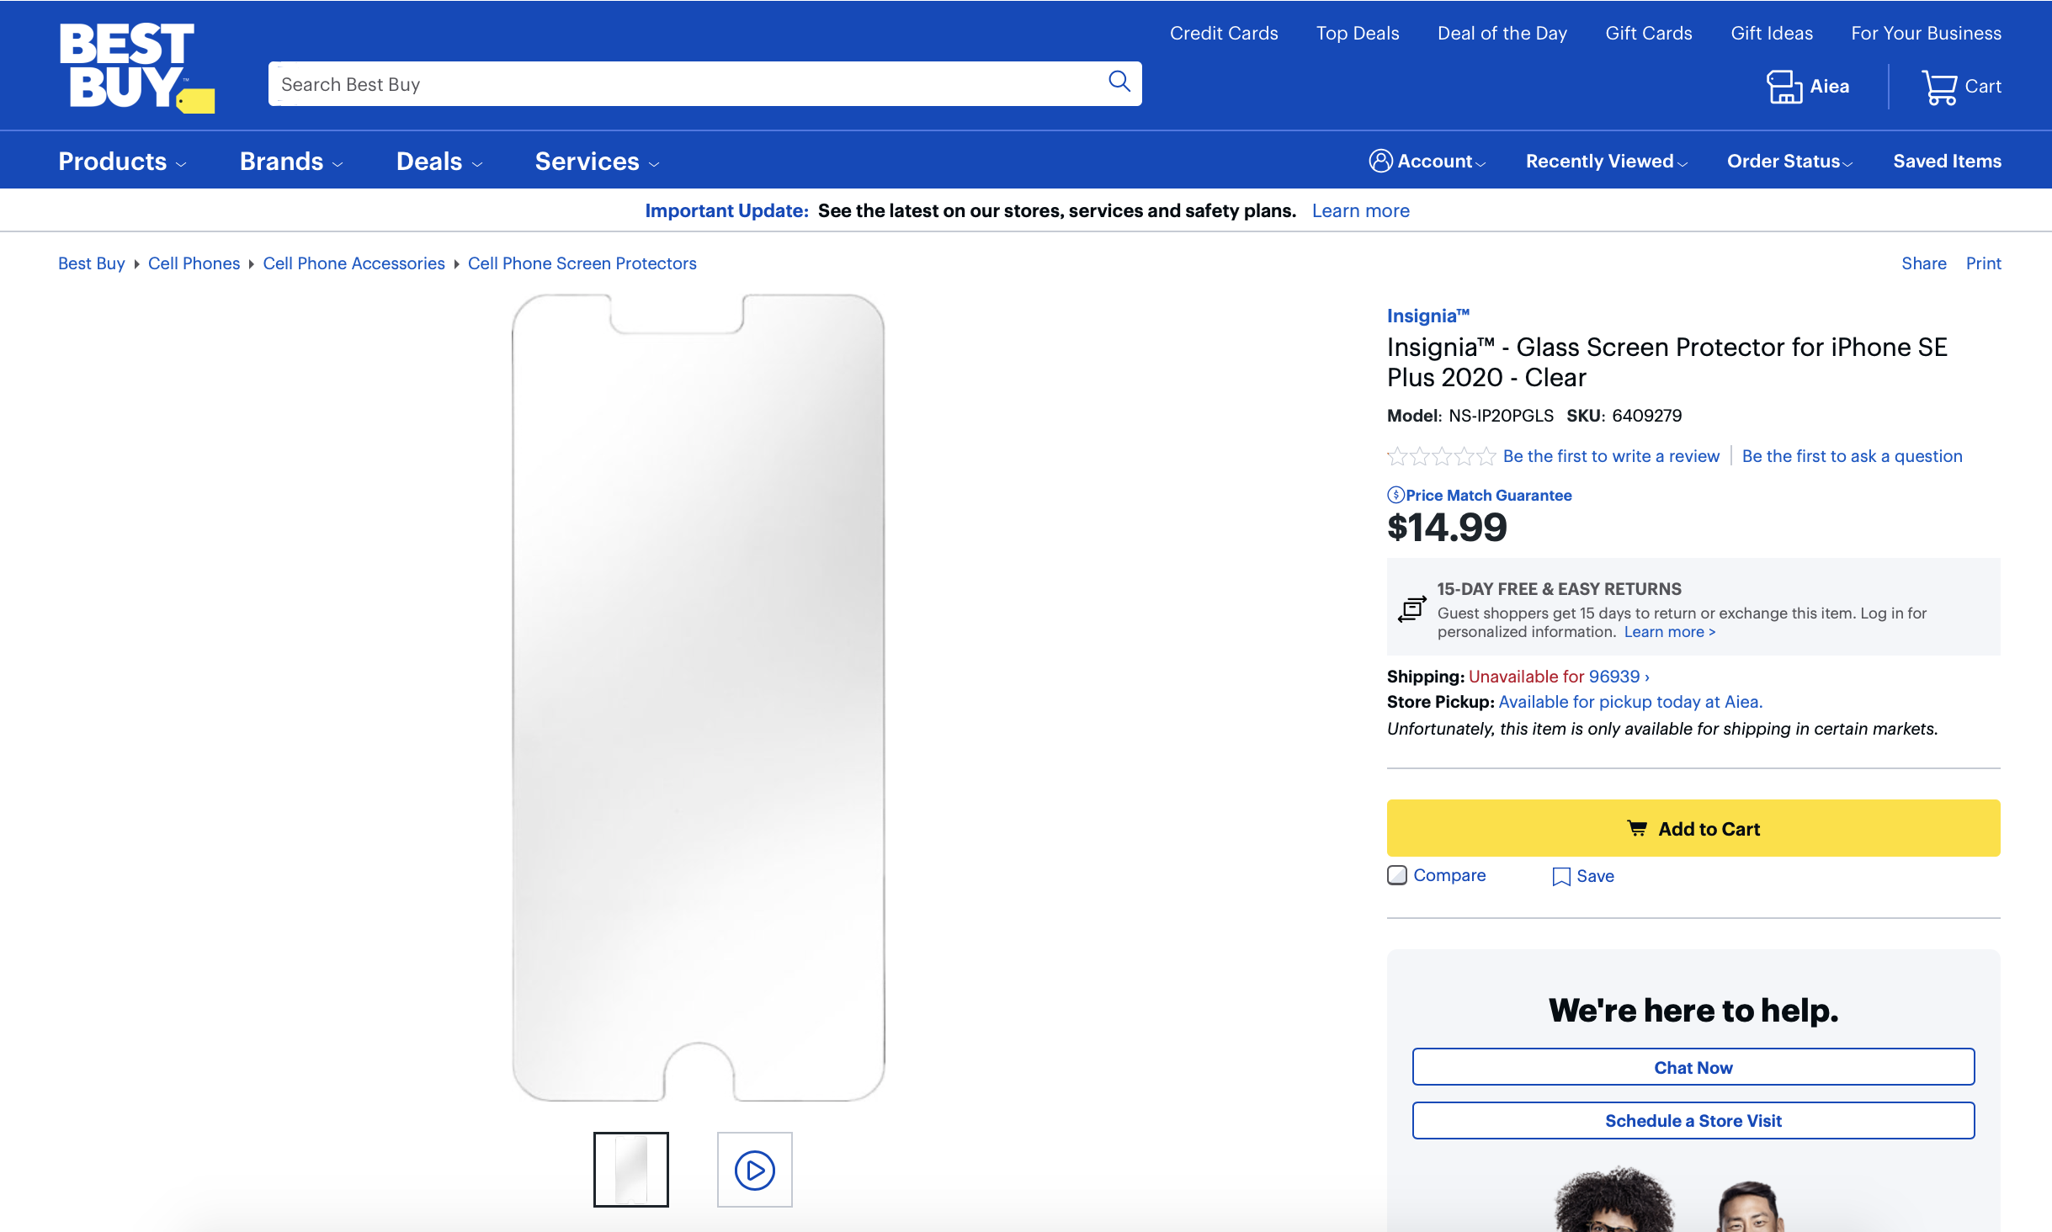Viewport: 2052px width, 1232px height.
Task: Open the shopping Cart icon
Action: tap(1938, 87)
